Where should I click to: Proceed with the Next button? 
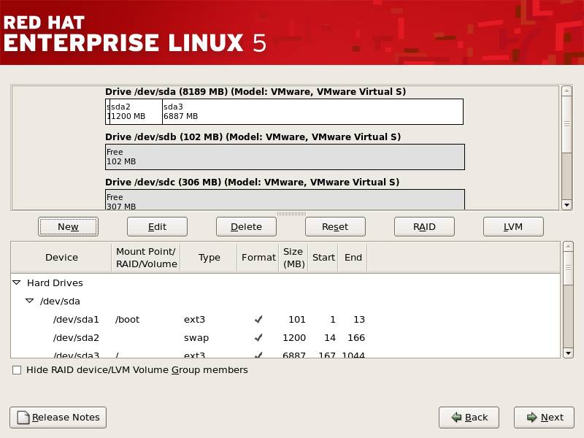tap(544, 417)
